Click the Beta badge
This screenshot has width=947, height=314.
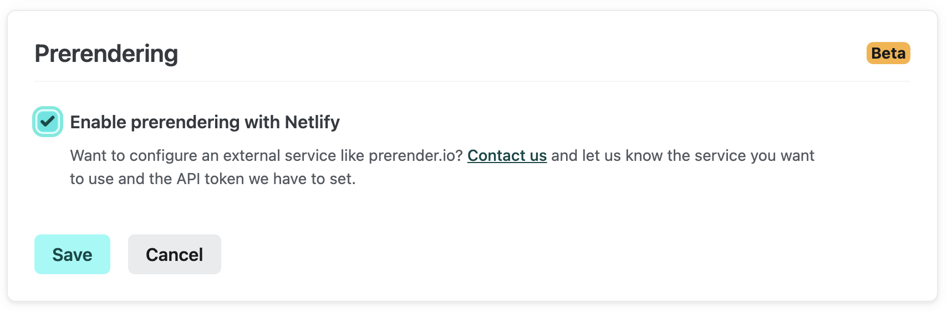point(888,53)
